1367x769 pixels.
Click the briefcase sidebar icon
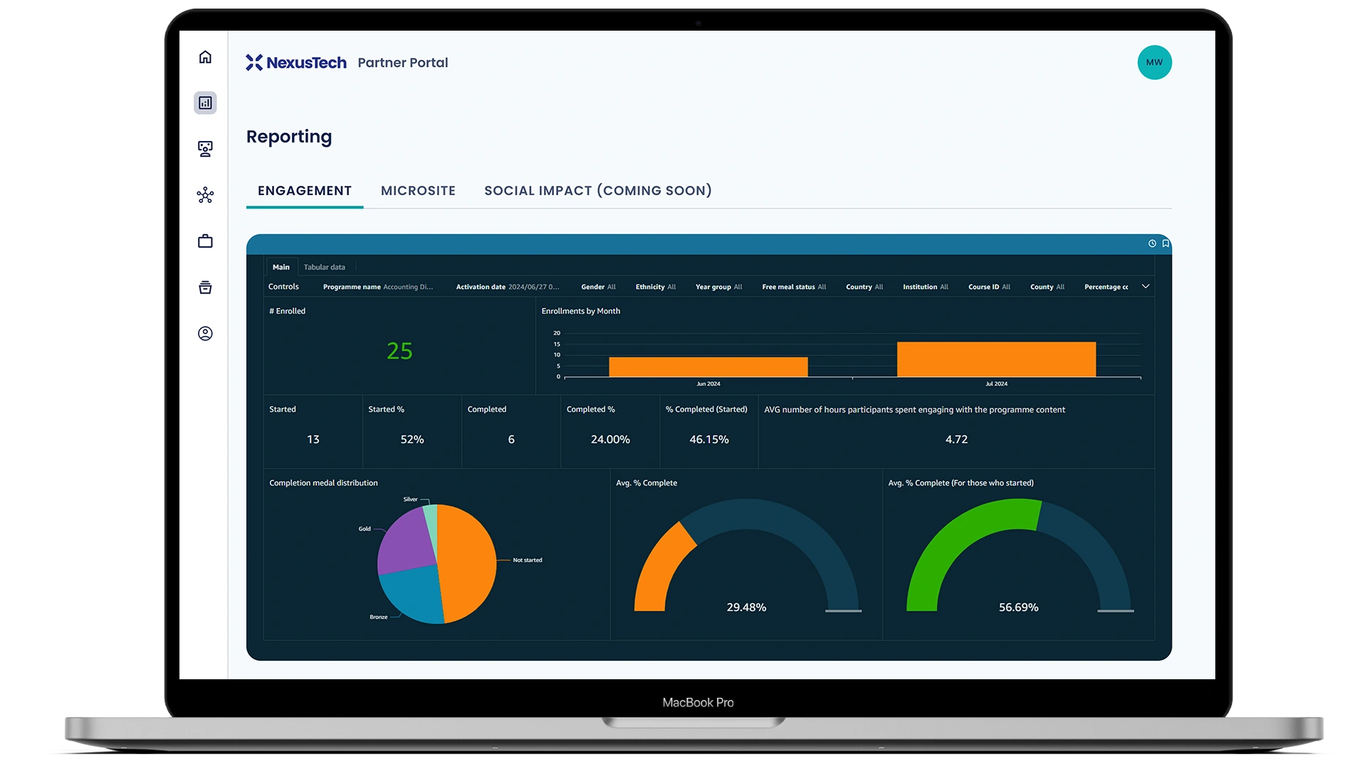coord(205,241)
